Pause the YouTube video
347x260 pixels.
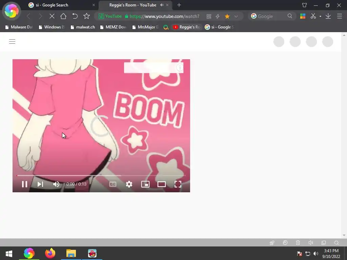[24, 184]
